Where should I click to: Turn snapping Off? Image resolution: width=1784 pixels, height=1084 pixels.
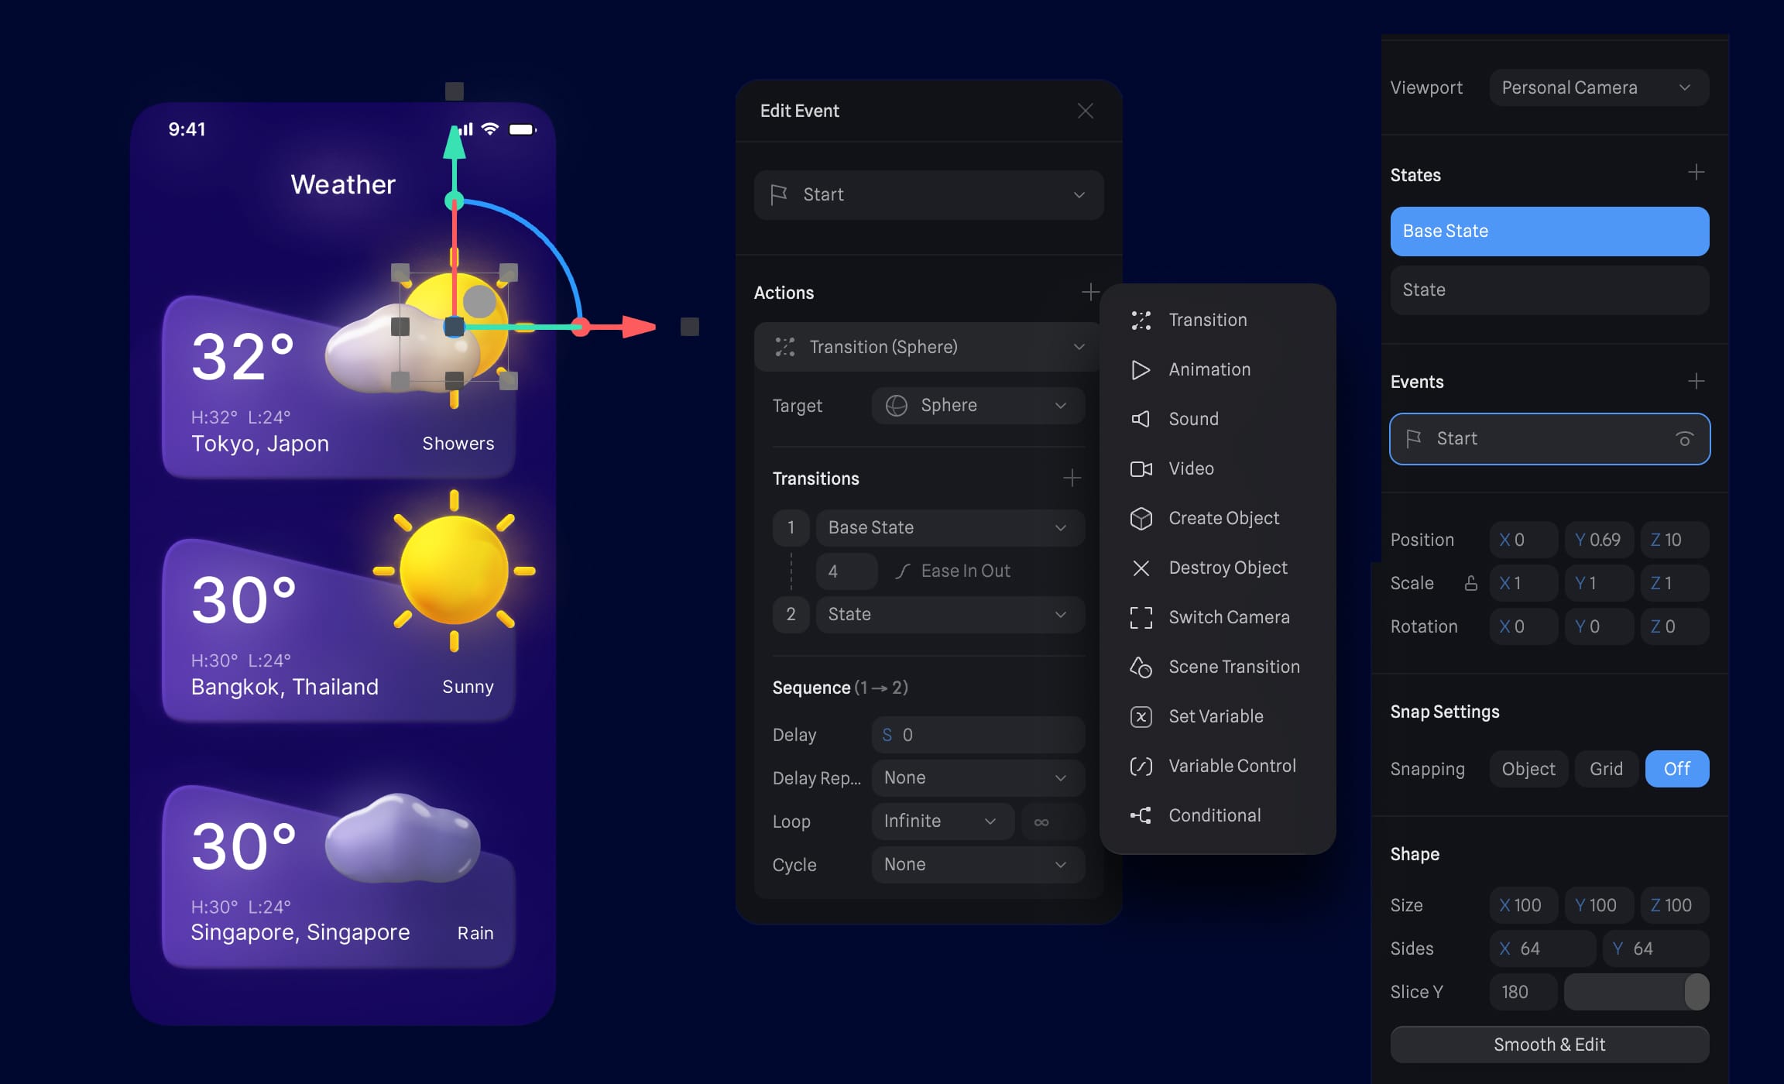click(x=1676, y=769)
